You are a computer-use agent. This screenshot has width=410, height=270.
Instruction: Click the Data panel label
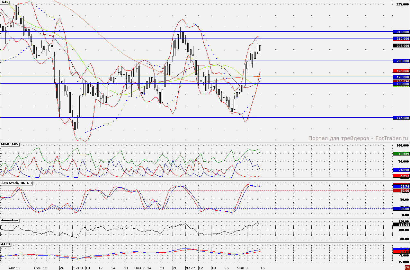pos(4,2)
